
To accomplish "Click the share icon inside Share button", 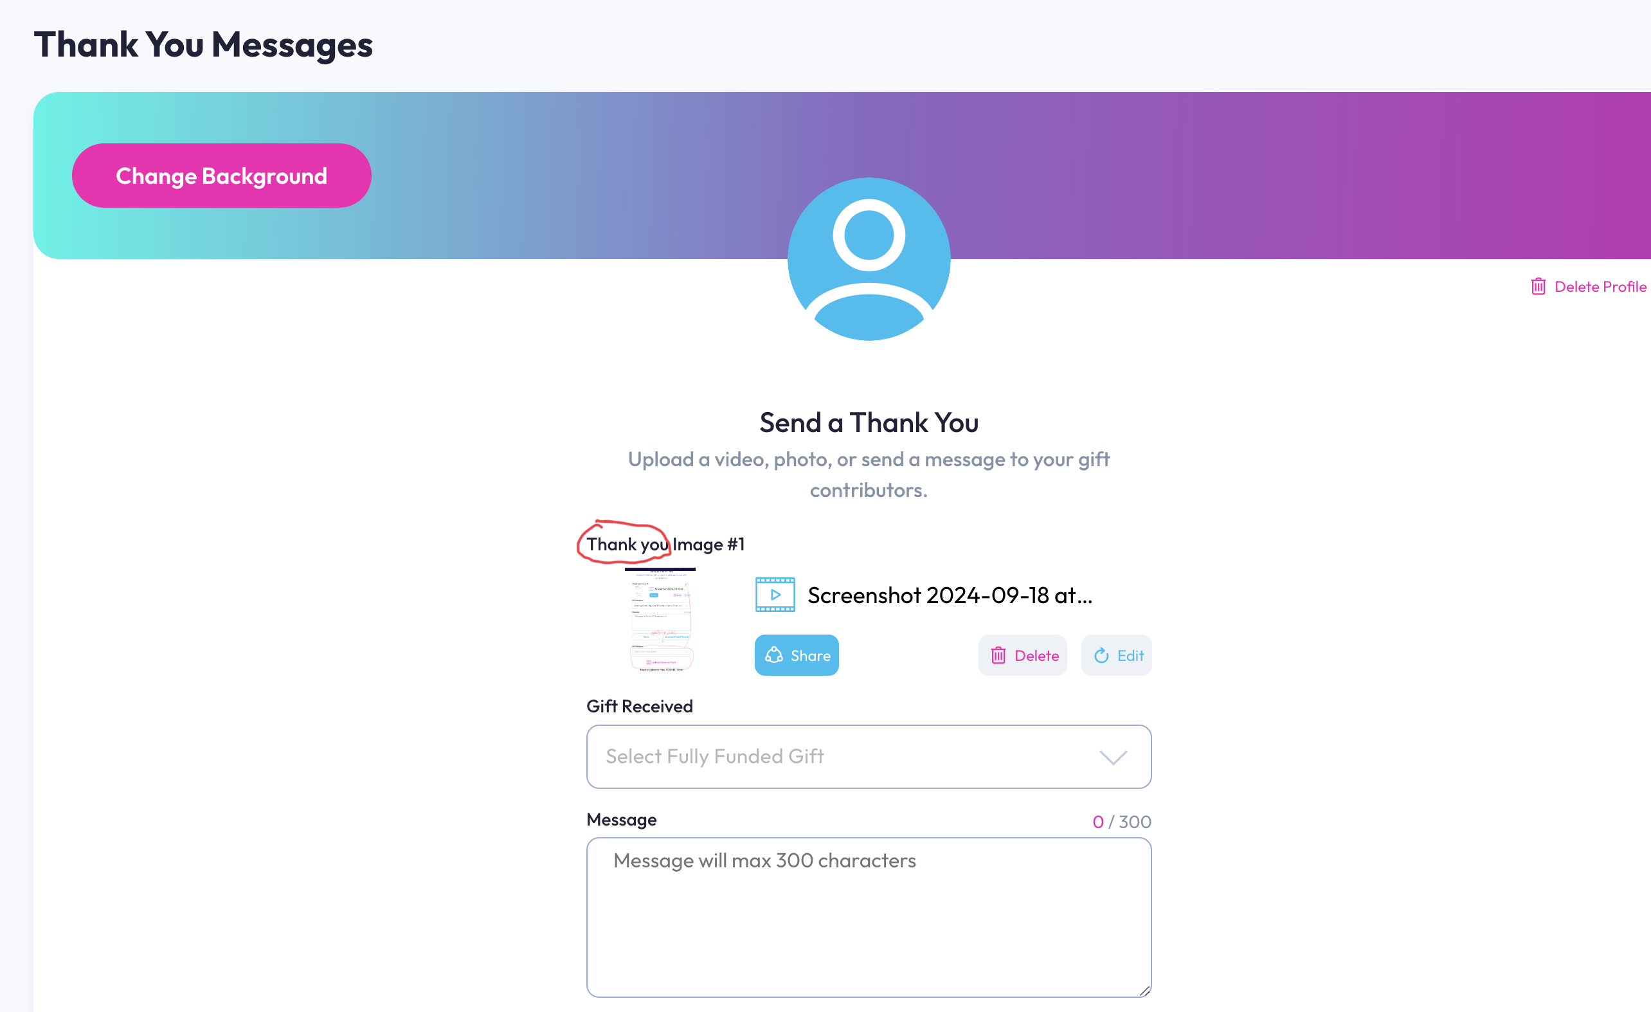I will [x=774, y=655].
